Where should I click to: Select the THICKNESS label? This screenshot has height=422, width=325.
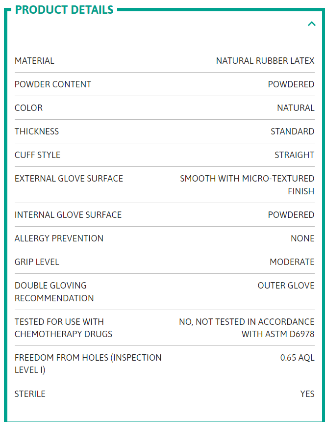[x=37, y=132]
